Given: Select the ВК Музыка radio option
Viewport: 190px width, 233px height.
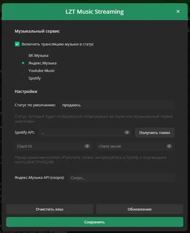Looking at the screenshot, I should point(23,55).
